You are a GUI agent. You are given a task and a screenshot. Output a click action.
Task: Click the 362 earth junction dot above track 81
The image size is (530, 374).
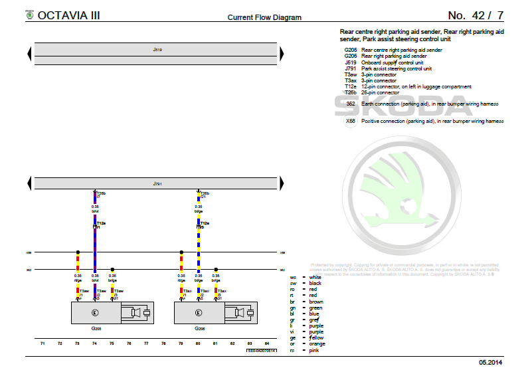tap(216, 270)
